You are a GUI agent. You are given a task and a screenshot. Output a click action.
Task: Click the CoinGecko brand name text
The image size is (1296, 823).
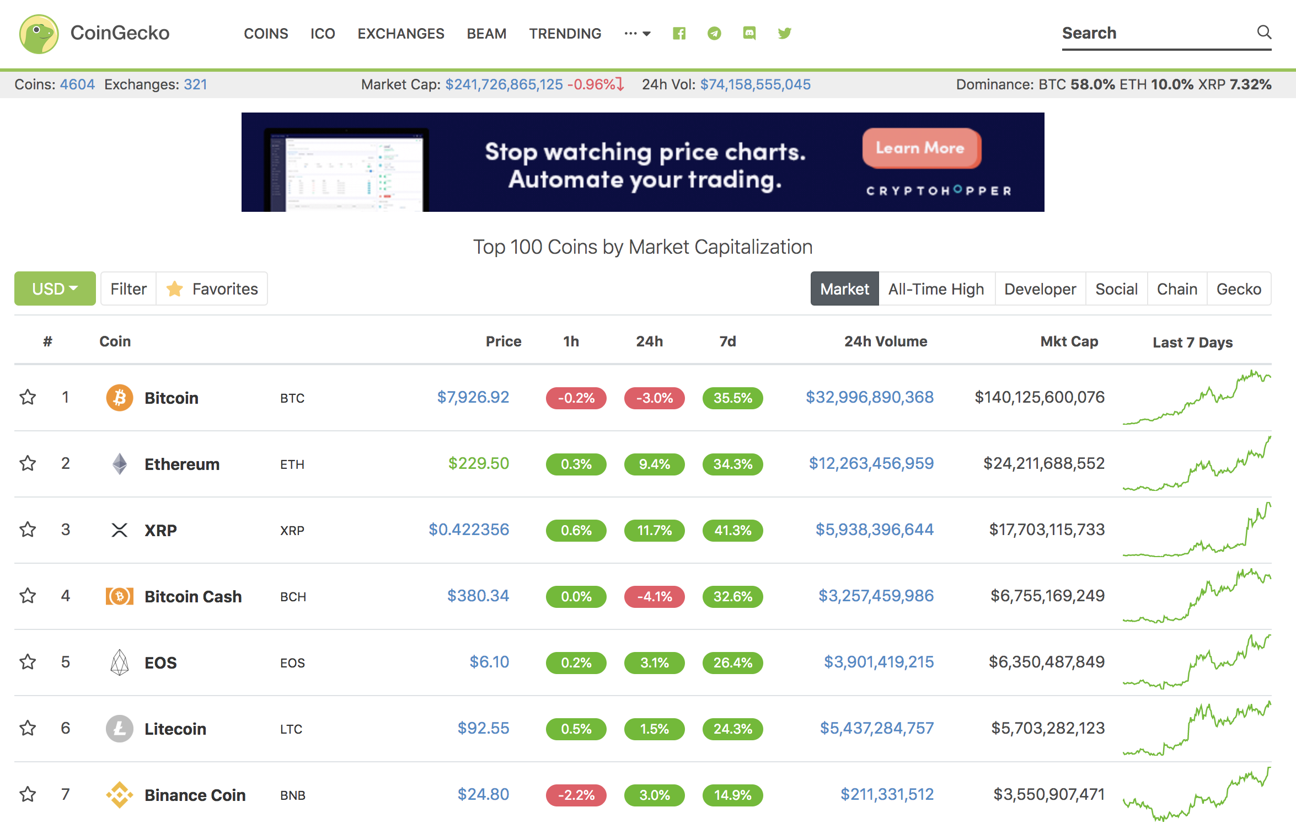[x=120, y=34]
